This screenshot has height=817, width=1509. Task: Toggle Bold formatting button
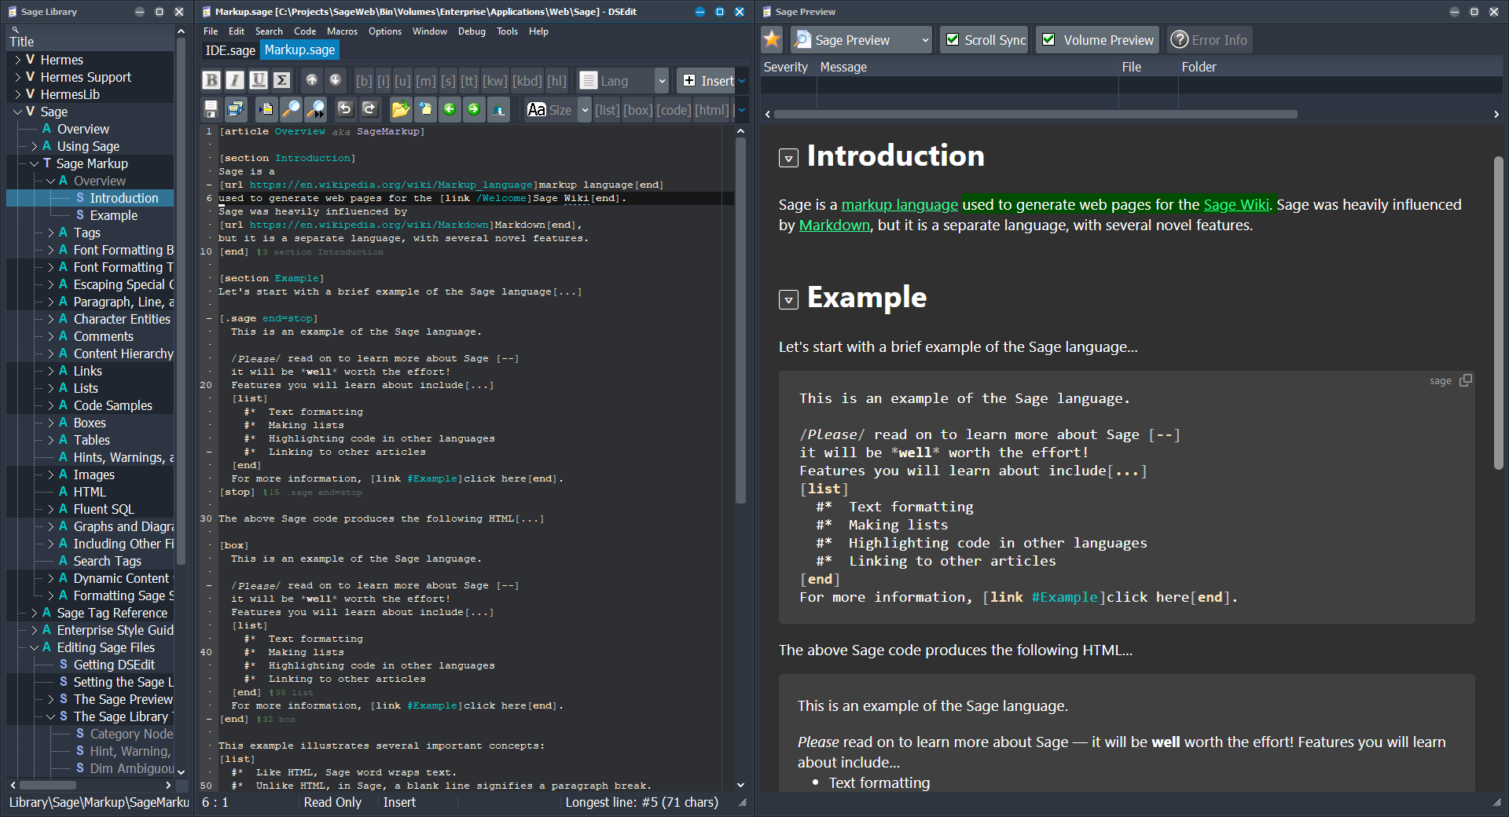tap(211, 80)
